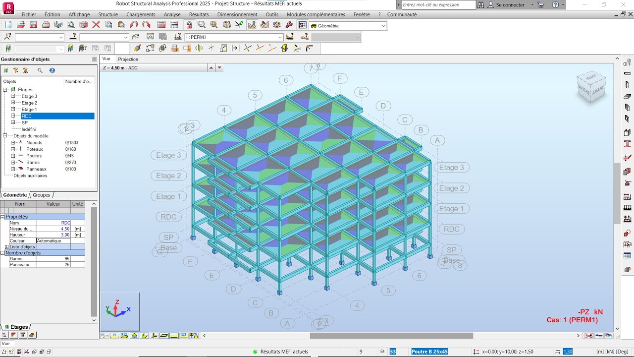Click the Couleur Automatique value cell

(x=53, y=241)
